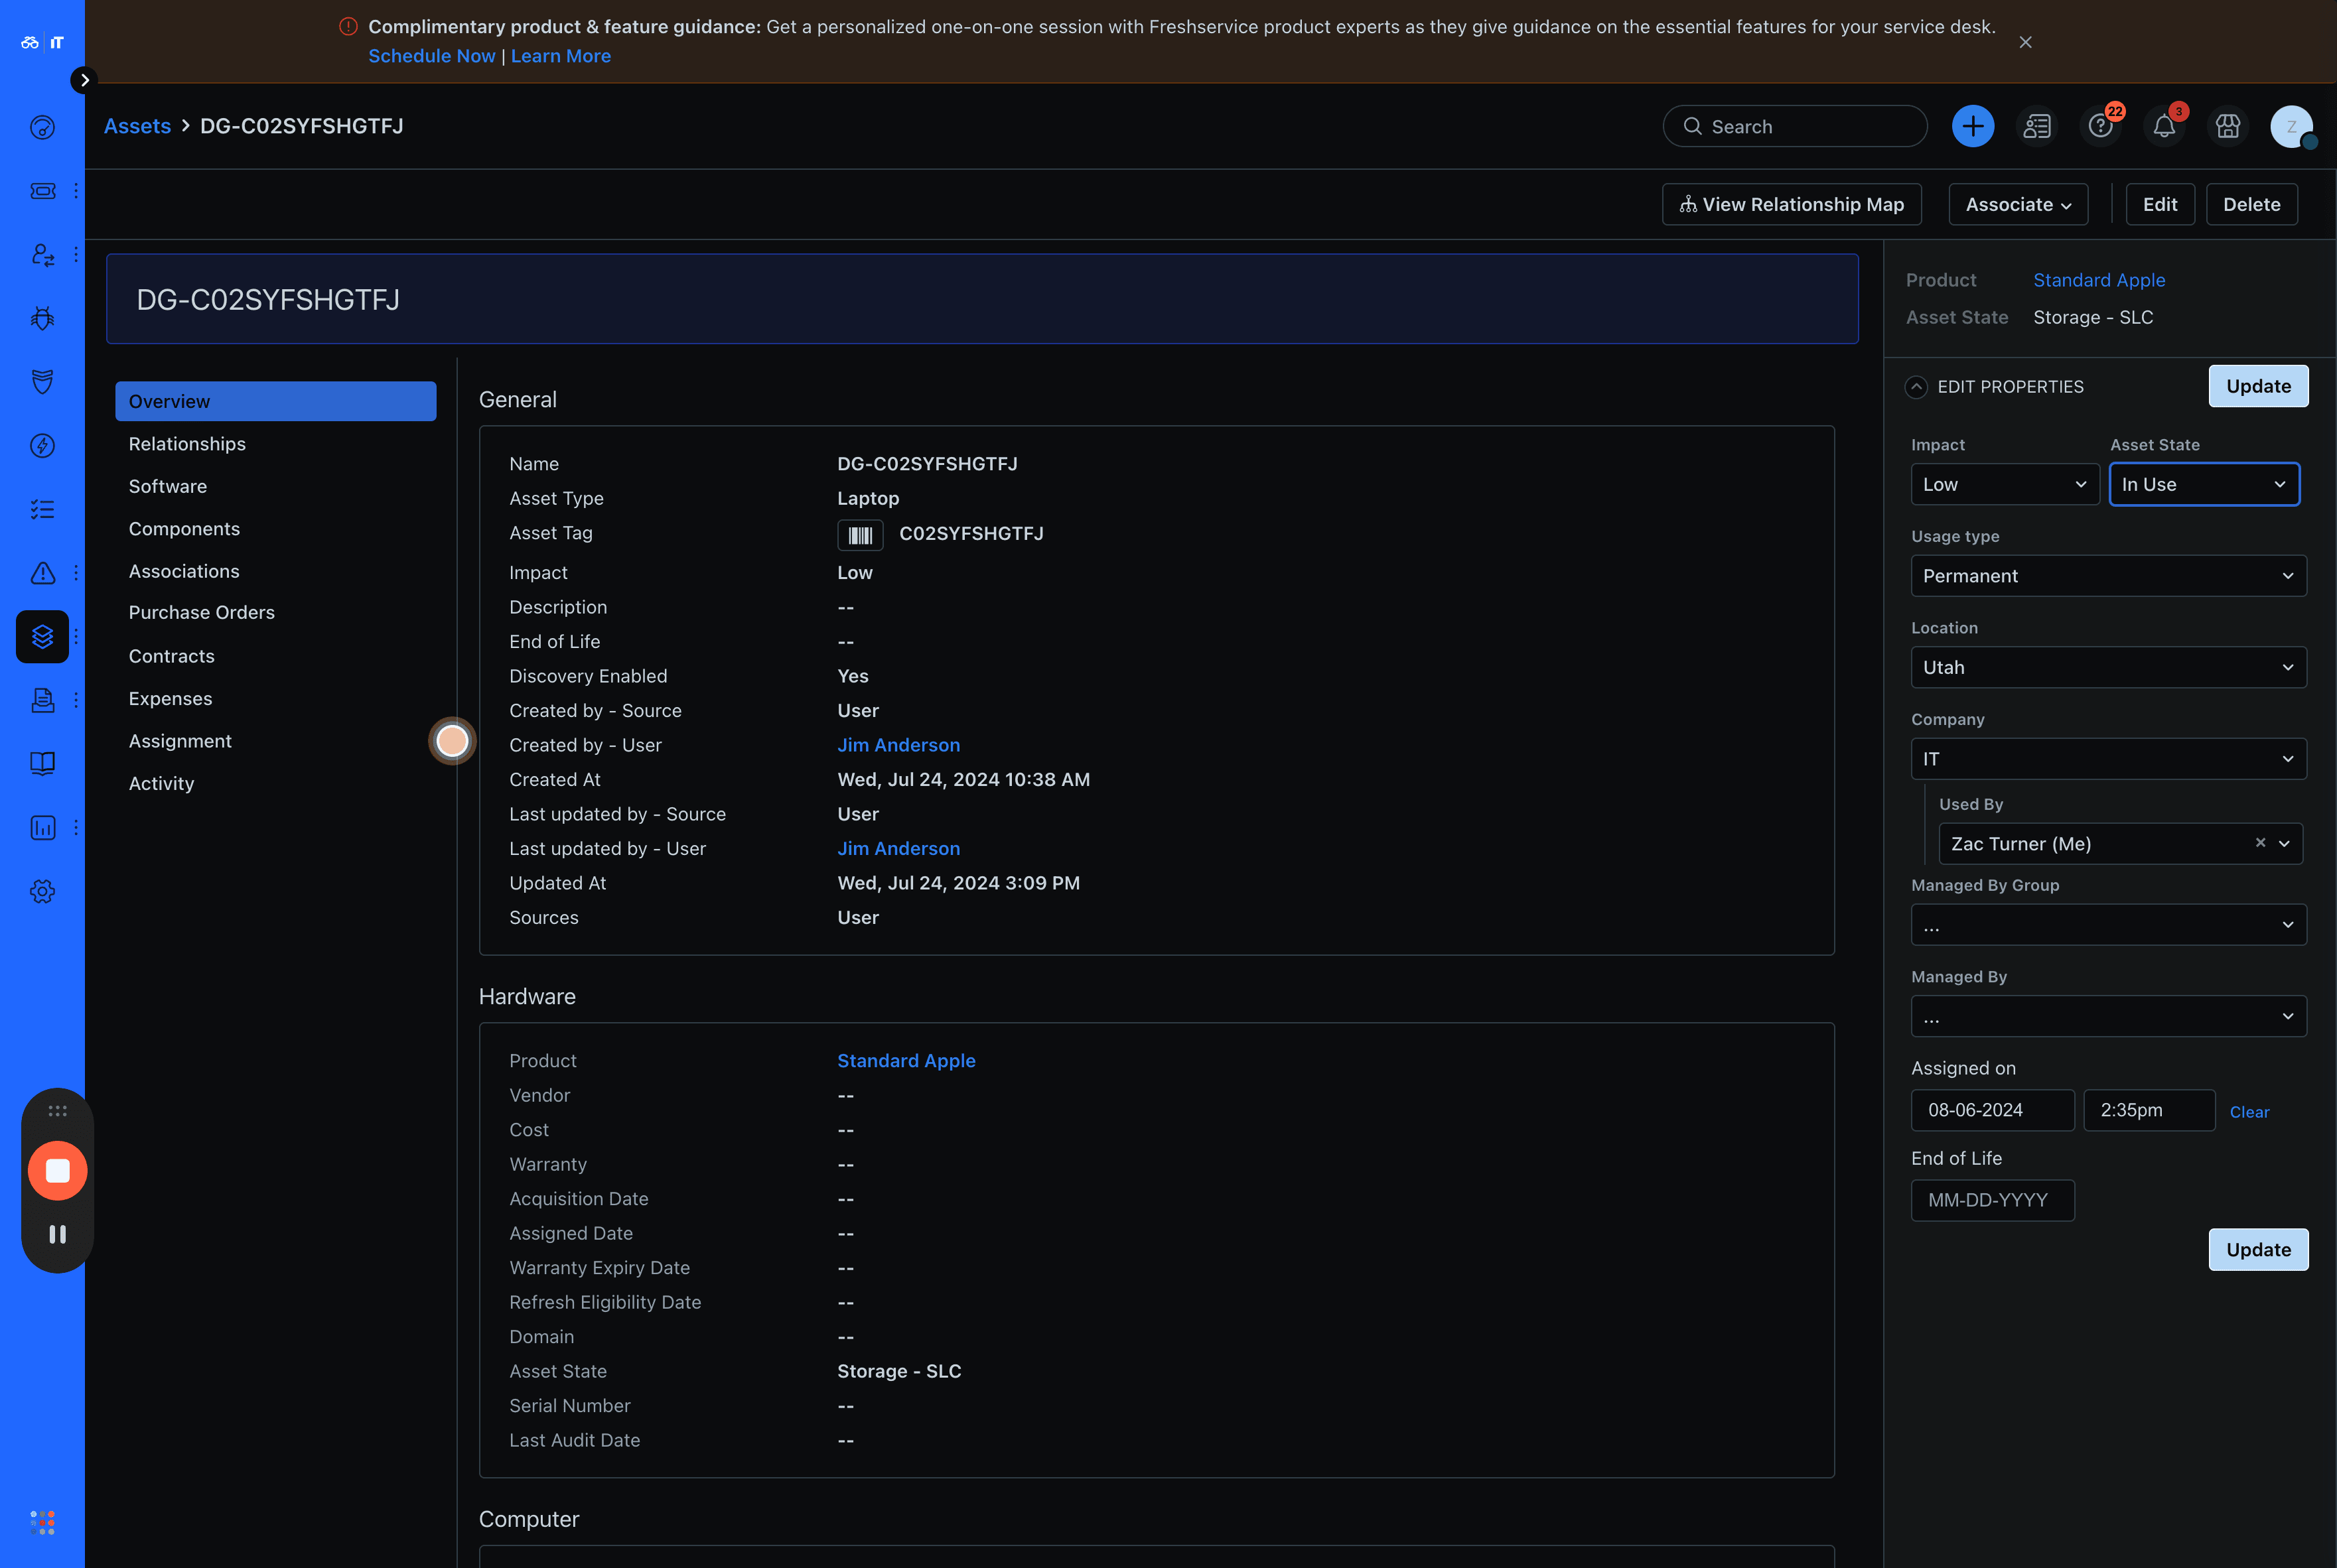
Task: Open the Analytics chart icon in sidebar
Action: click(x=42, y=827)
